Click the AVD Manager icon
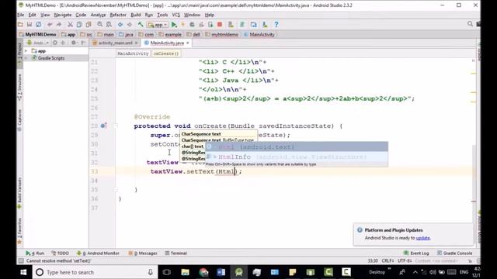Image resolution: width=497 pixels, height=279 pixels. tap(231, 24)
